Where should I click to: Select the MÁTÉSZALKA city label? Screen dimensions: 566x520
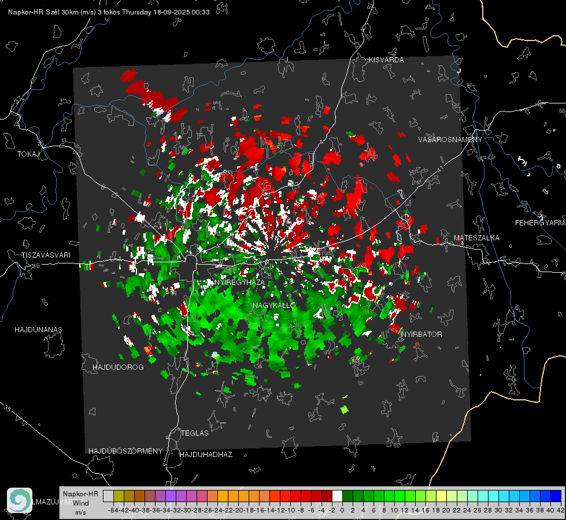coord(476,237)
